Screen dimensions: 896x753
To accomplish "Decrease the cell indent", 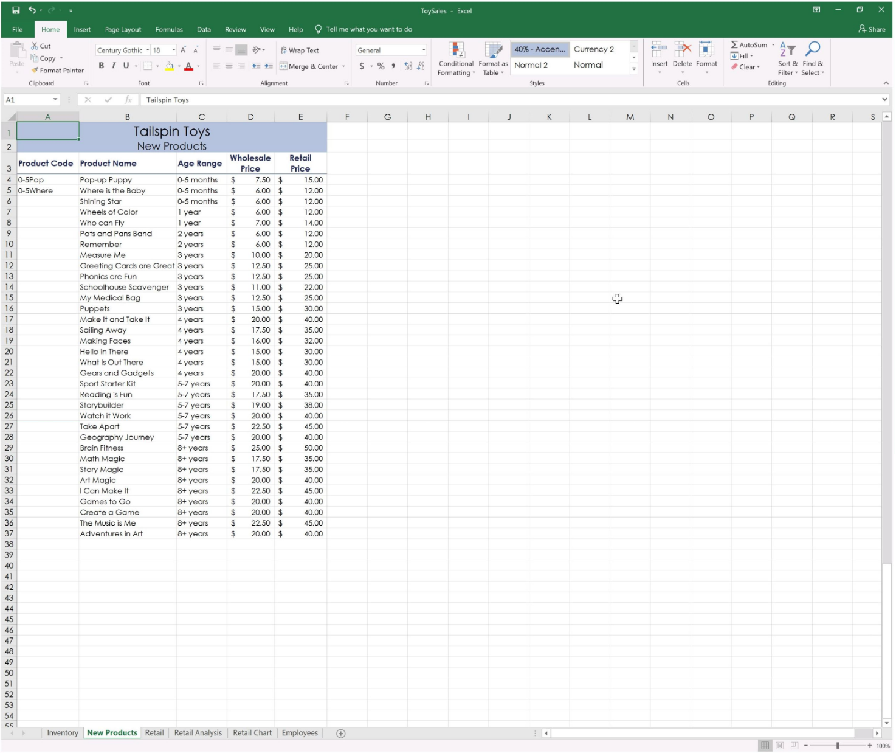I will pyautogui.click(x=256, y=66).
